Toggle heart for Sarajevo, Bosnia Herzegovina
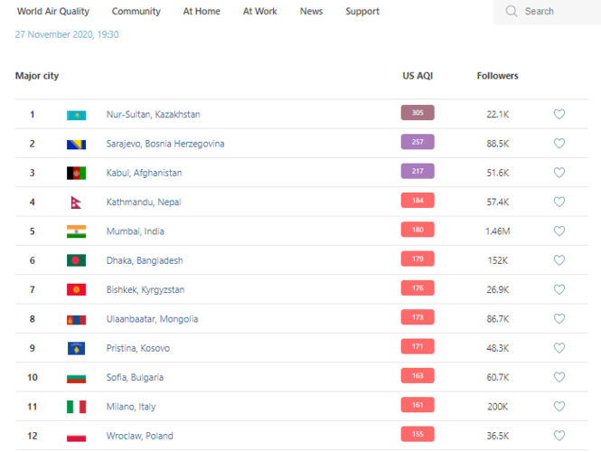Screen dimensions: 601x452 pyautogui.click(x=559, y=143)
